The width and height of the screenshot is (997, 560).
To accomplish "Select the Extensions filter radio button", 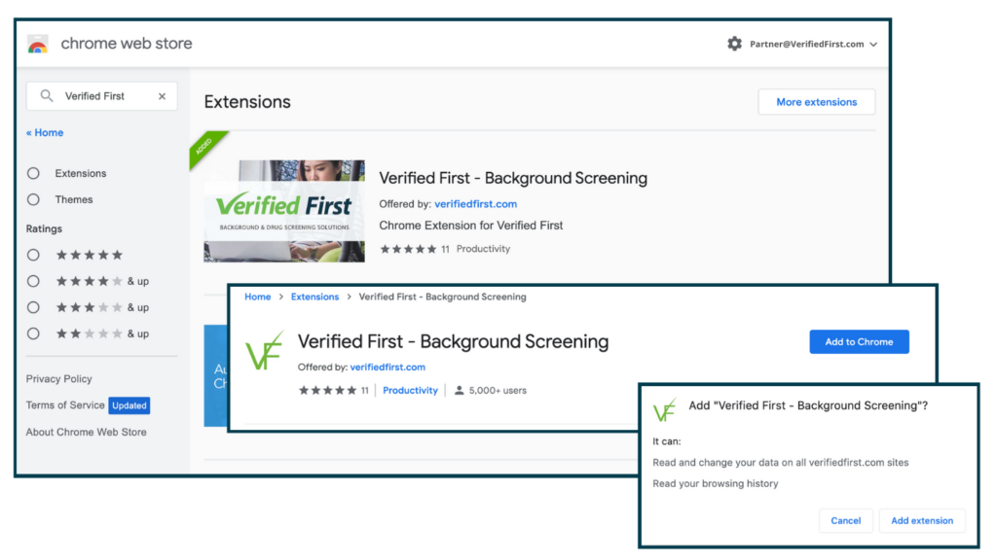I will click(x=33, y=172).
